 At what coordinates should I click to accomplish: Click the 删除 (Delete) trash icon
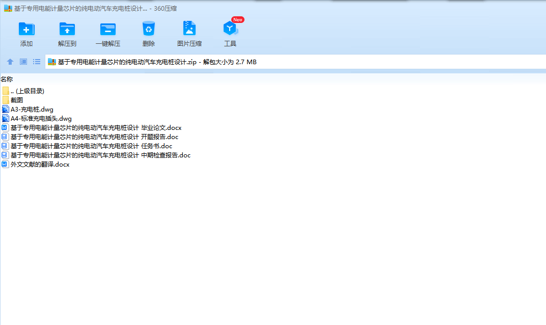(149, 29)
